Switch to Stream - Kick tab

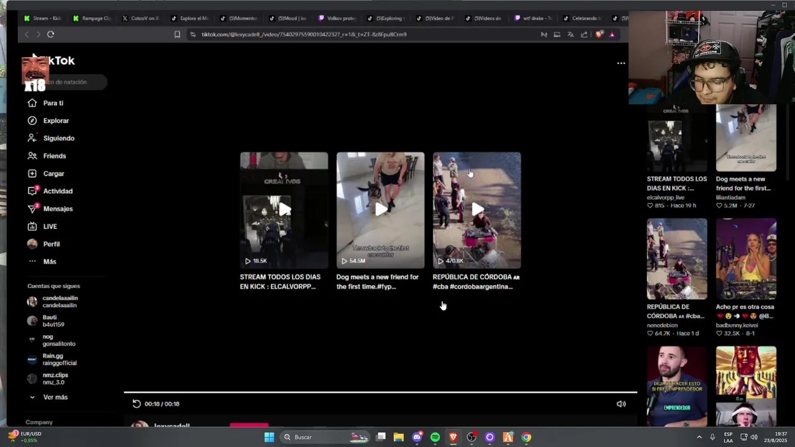coord(42,19)
